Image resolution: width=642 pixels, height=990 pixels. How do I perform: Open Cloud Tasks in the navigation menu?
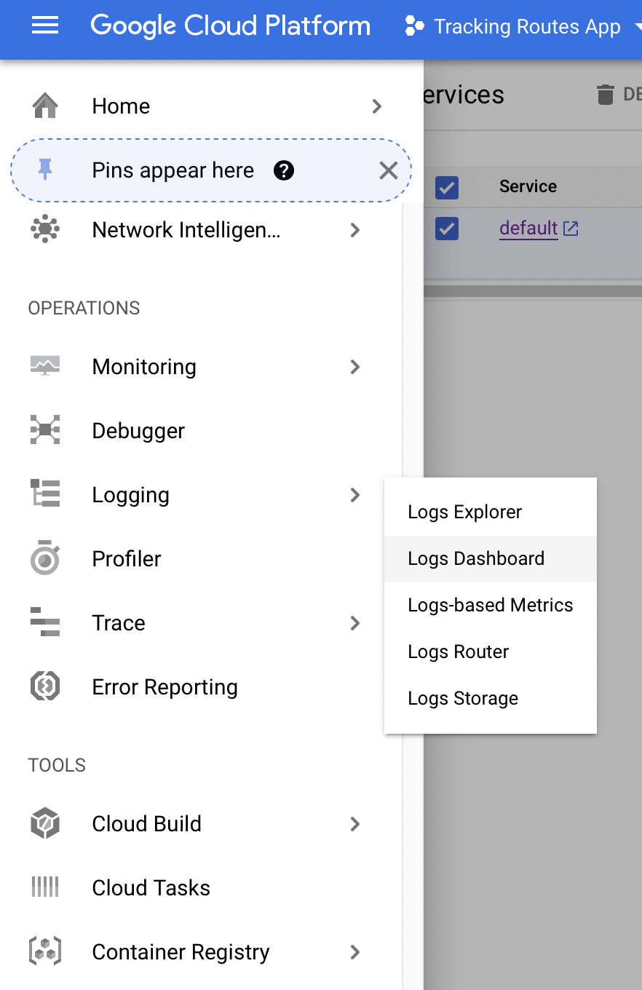pyautogui.click(x=151, y=888)
